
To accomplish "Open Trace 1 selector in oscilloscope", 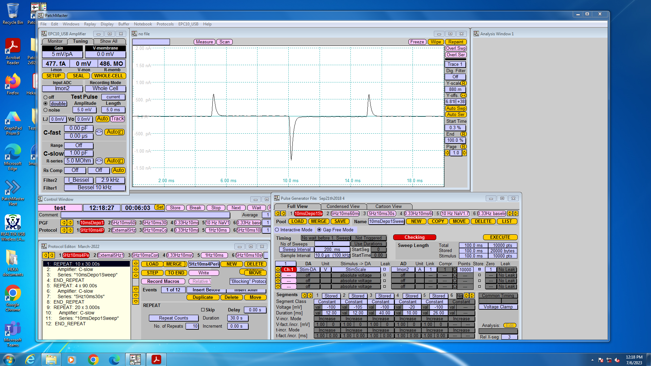I will click(x=455, y=64).
